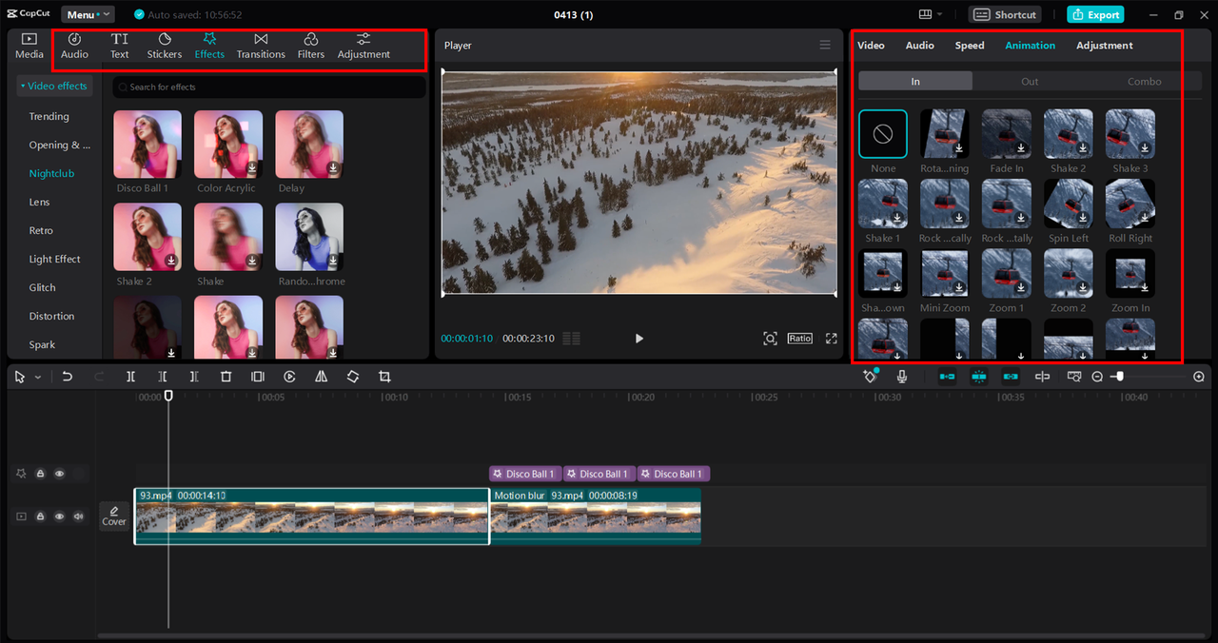
Task: Click the Search for effects field
Action: click(x=269, y=87)
